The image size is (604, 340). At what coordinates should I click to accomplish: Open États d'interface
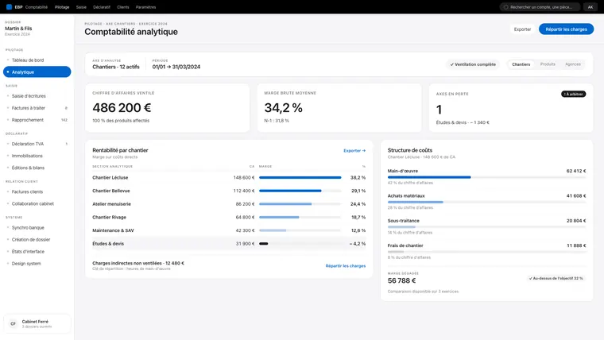[x=37, y=252]
